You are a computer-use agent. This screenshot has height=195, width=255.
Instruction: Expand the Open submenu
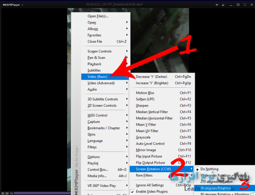[105, 23]
